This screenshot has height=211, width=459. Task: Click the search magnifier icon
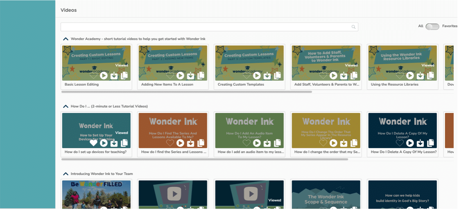point(353,27)
